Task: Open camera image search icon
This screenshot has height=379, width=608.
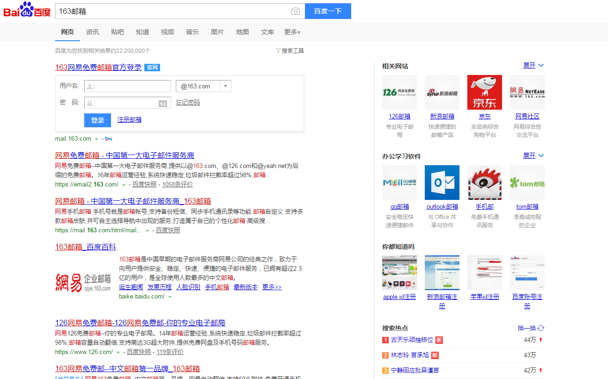Action: [x=296, y=11]
